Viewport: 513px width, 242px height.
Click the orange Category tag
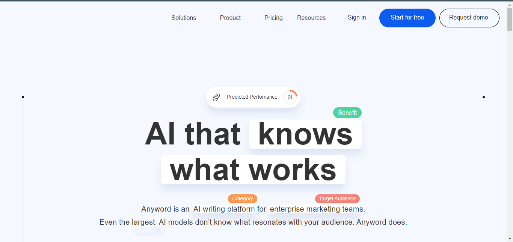click(x=243, y=198)
